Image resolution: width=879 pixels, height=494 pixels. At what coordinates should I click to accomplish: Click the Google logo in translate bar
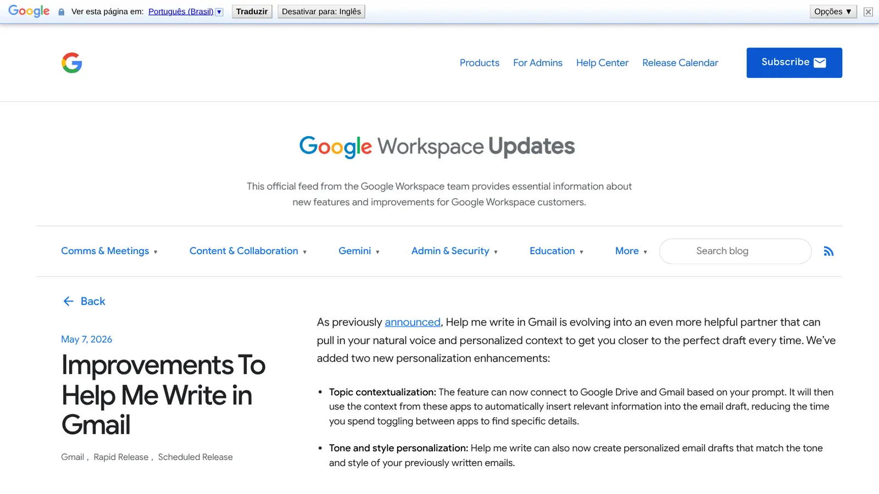tap(29, 11)
